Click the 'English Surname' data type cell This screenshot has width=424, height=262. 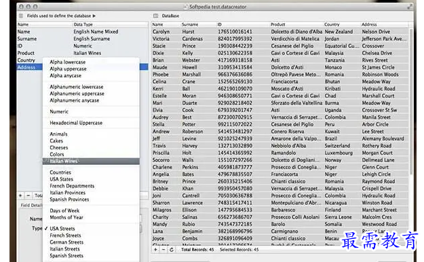coord(92,39)
